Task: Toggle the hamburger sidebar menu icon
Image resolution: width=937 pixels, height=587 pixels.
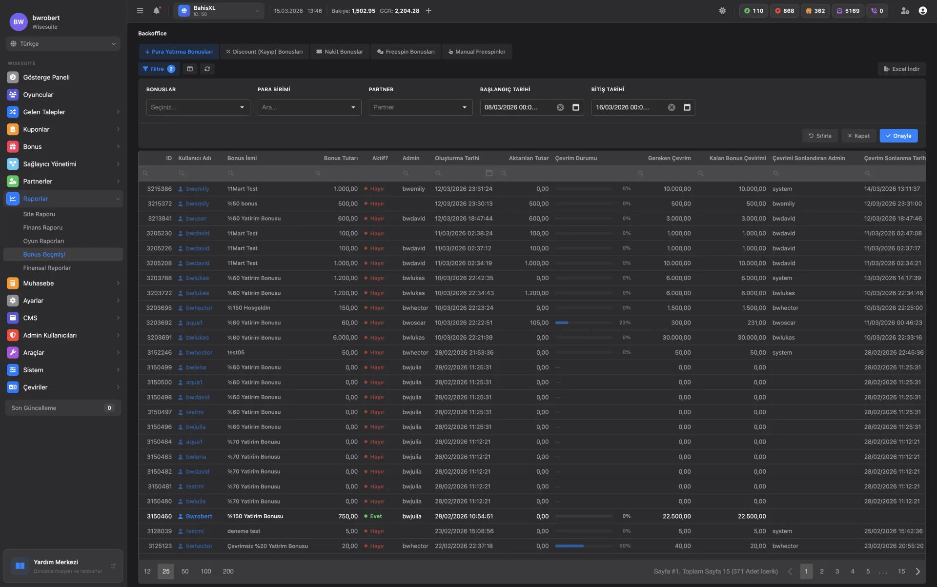Action: pos(140,11)
